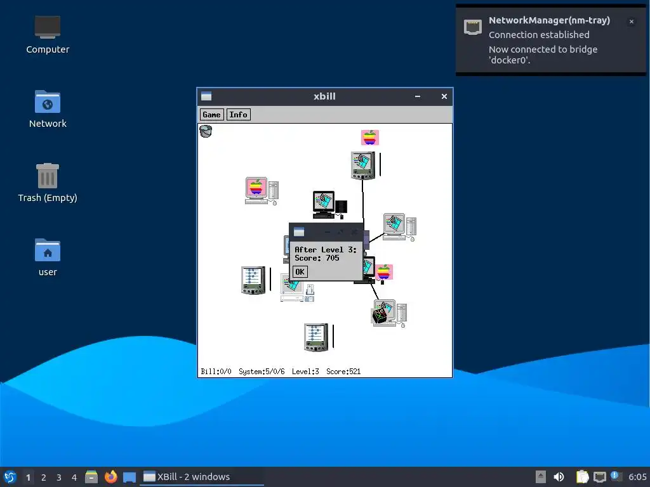Click the NetworkManager notification network icon
Image resolution: width=650 pixels, height=487 pixels.
point(472,27)
